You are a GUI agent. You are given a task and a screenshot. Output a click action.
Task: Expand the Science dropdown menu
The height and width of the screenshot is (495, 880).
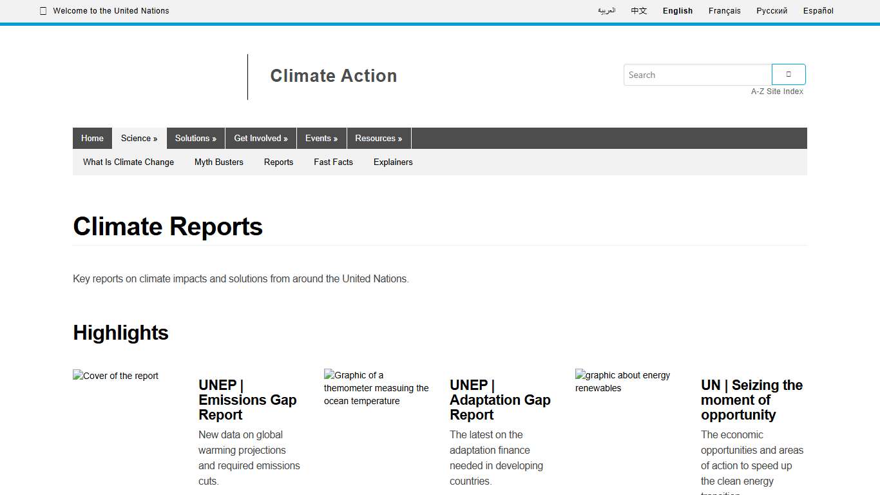pos(139,138)
